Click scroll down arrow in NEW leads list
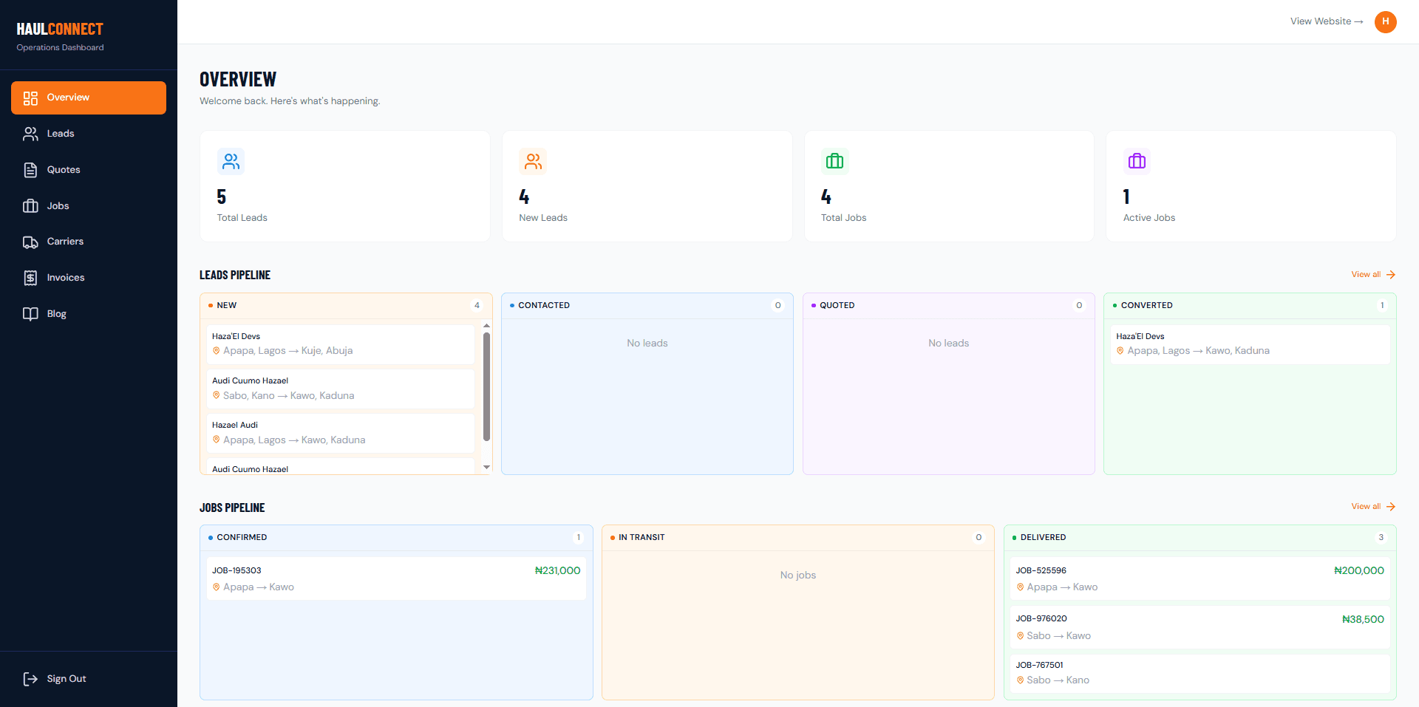The height and width of the screenshot is (707, 1419). point(486,467)
